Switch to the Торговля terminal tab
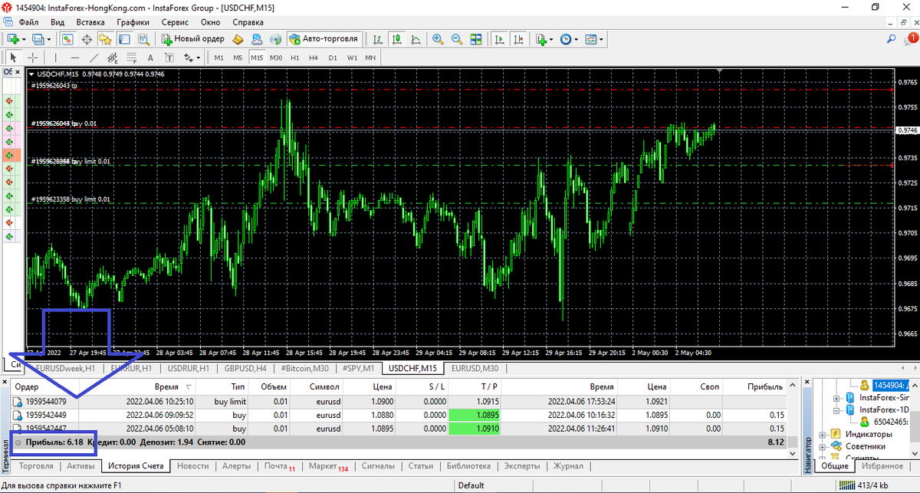This screenshot has width=920, height=493. tap(36, 465)
